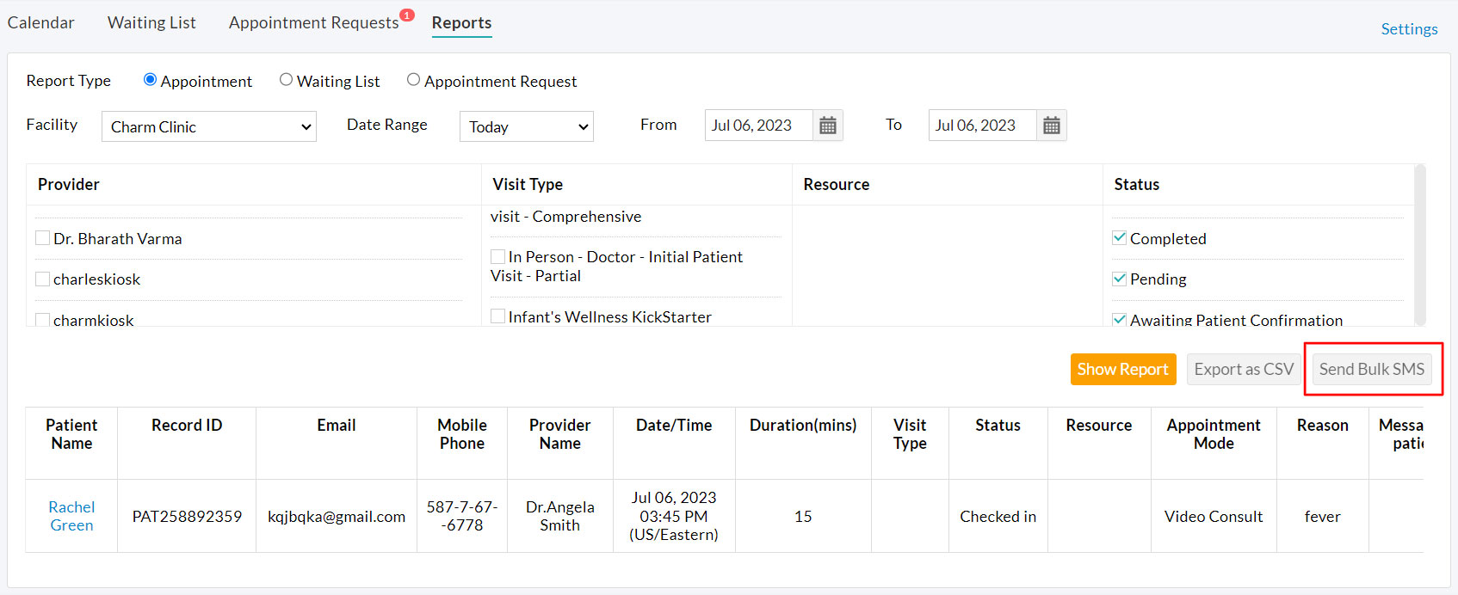Click the Jul 06, 2023 03:45 PM cell
The image size is (1458, 595).
point(674,516)
